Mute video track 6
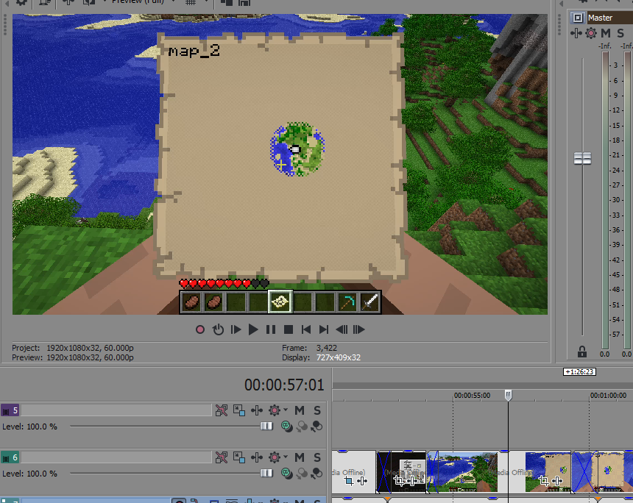 click(x=299, y=457)
